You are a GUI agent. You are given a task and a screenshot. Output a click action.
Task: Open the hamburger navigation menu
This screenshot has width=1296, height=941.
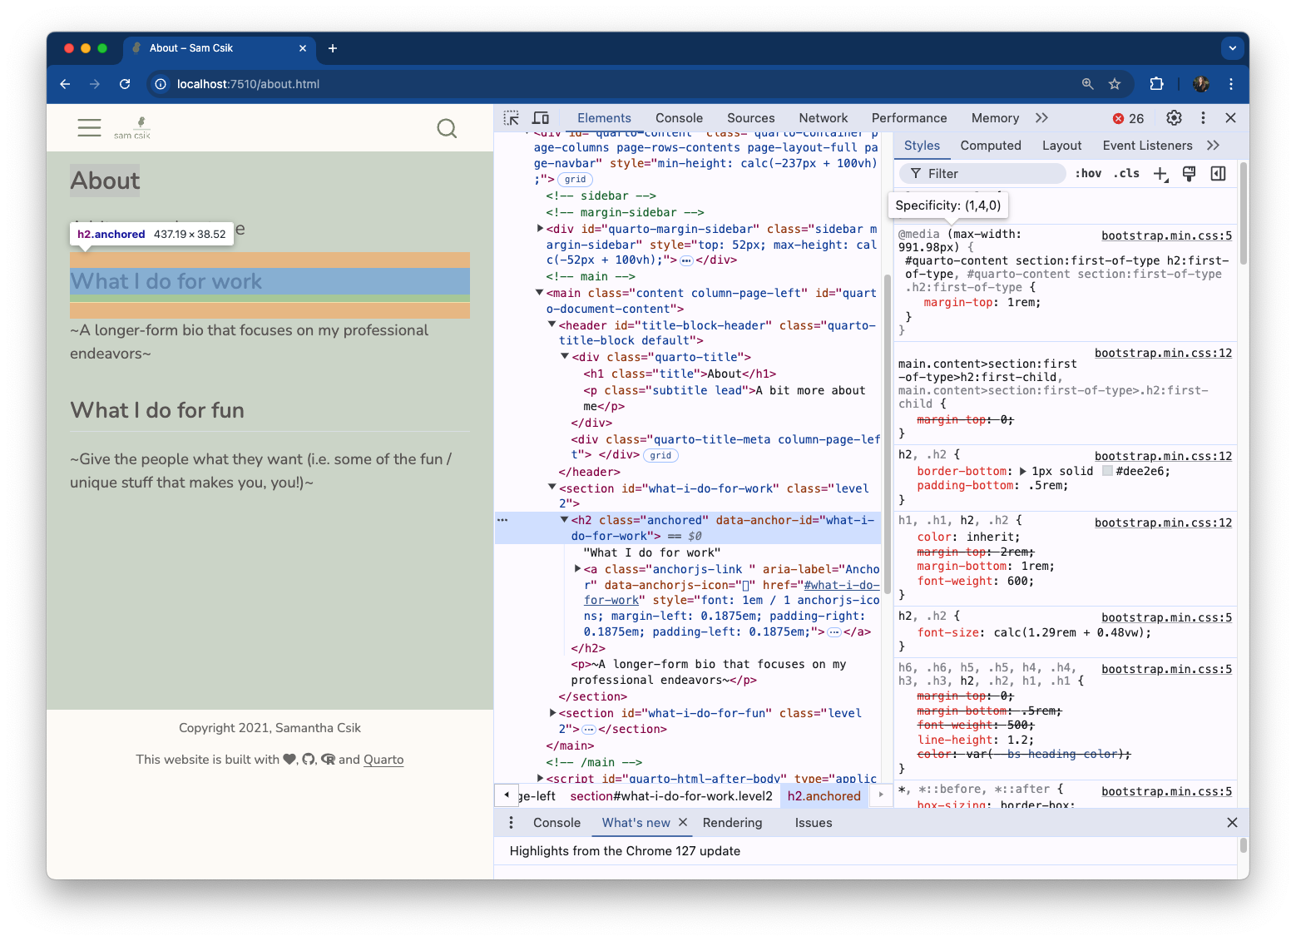[89, 128]
